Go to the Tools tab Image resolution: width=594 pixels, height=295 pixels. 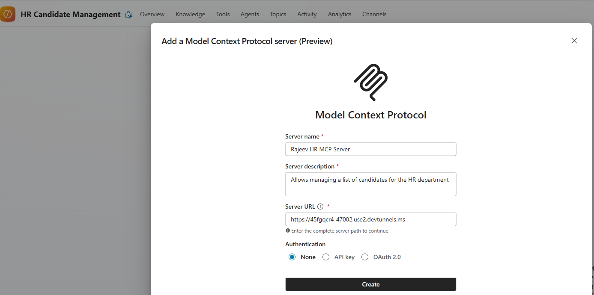click(x=223, y=14)
